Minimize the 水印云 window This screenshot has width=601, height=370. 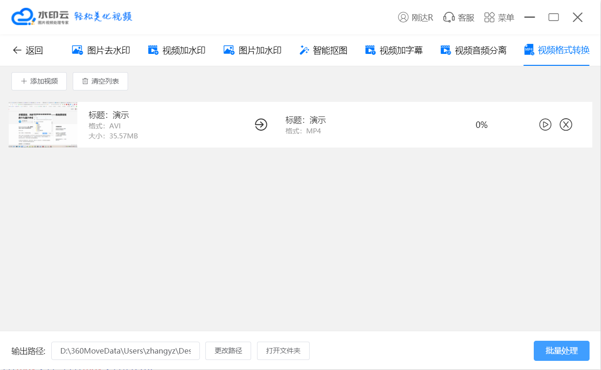coord(530,17)
